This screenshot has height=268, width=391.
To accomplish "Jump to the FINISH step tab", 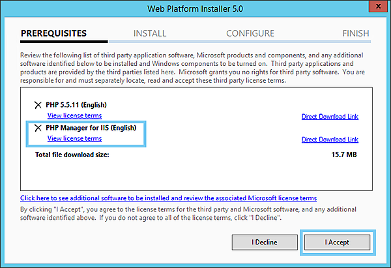I will tap(355, 33).
